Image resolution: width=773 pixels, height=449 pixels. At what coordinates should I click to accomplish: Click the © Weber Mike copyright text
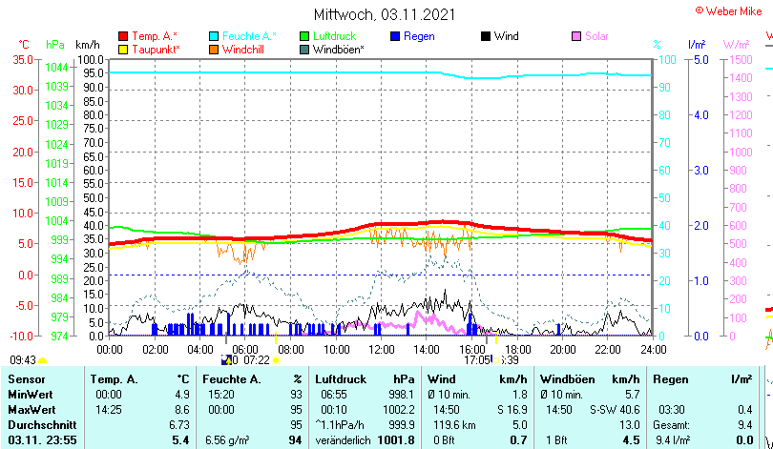pos(728,10)
